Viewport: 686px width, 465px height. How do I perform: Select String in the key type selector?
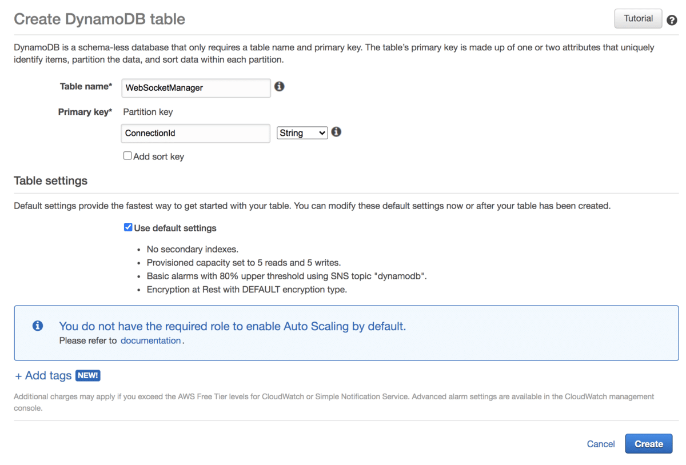302,133
